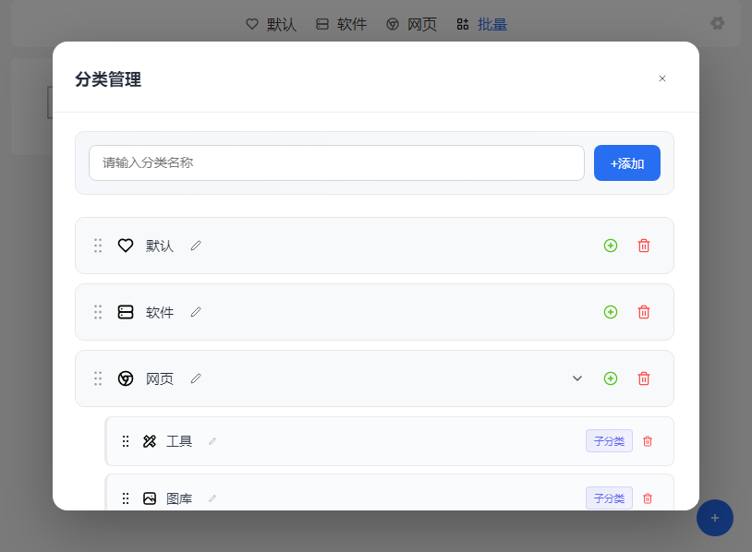
Task: Add a subcategory with 默认's green plus icon
Action: (x=610, y=246)
